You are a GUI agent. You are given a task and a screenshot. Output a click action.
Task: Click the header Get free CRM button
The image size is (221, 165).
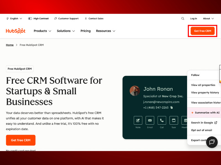[202, 31]
